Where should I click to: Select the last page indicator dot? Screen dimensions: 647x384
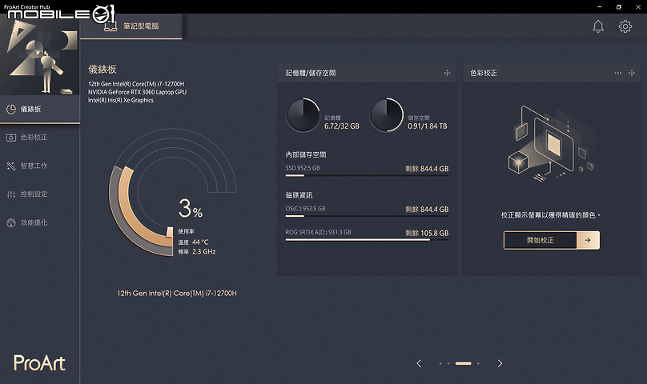coord(478,363)
